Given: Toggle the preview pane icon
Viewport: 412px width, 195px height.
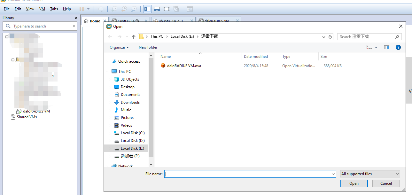Looking at the screenshot, I should (x=386, y=47).
